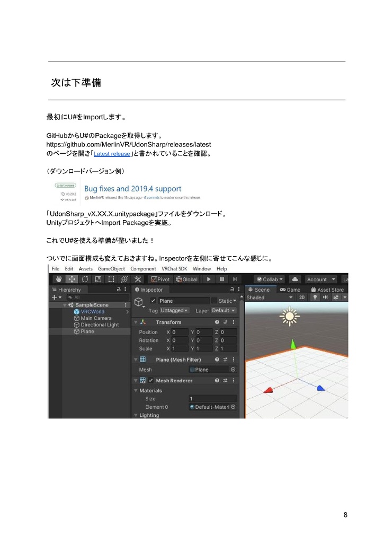Switch to the Asset Store tab

pyautogui.click(x=327, y=290)
